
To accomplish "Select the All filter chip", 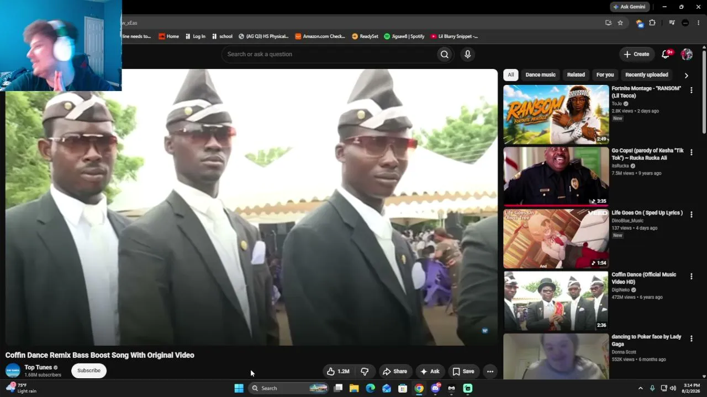I will point(510,75).
